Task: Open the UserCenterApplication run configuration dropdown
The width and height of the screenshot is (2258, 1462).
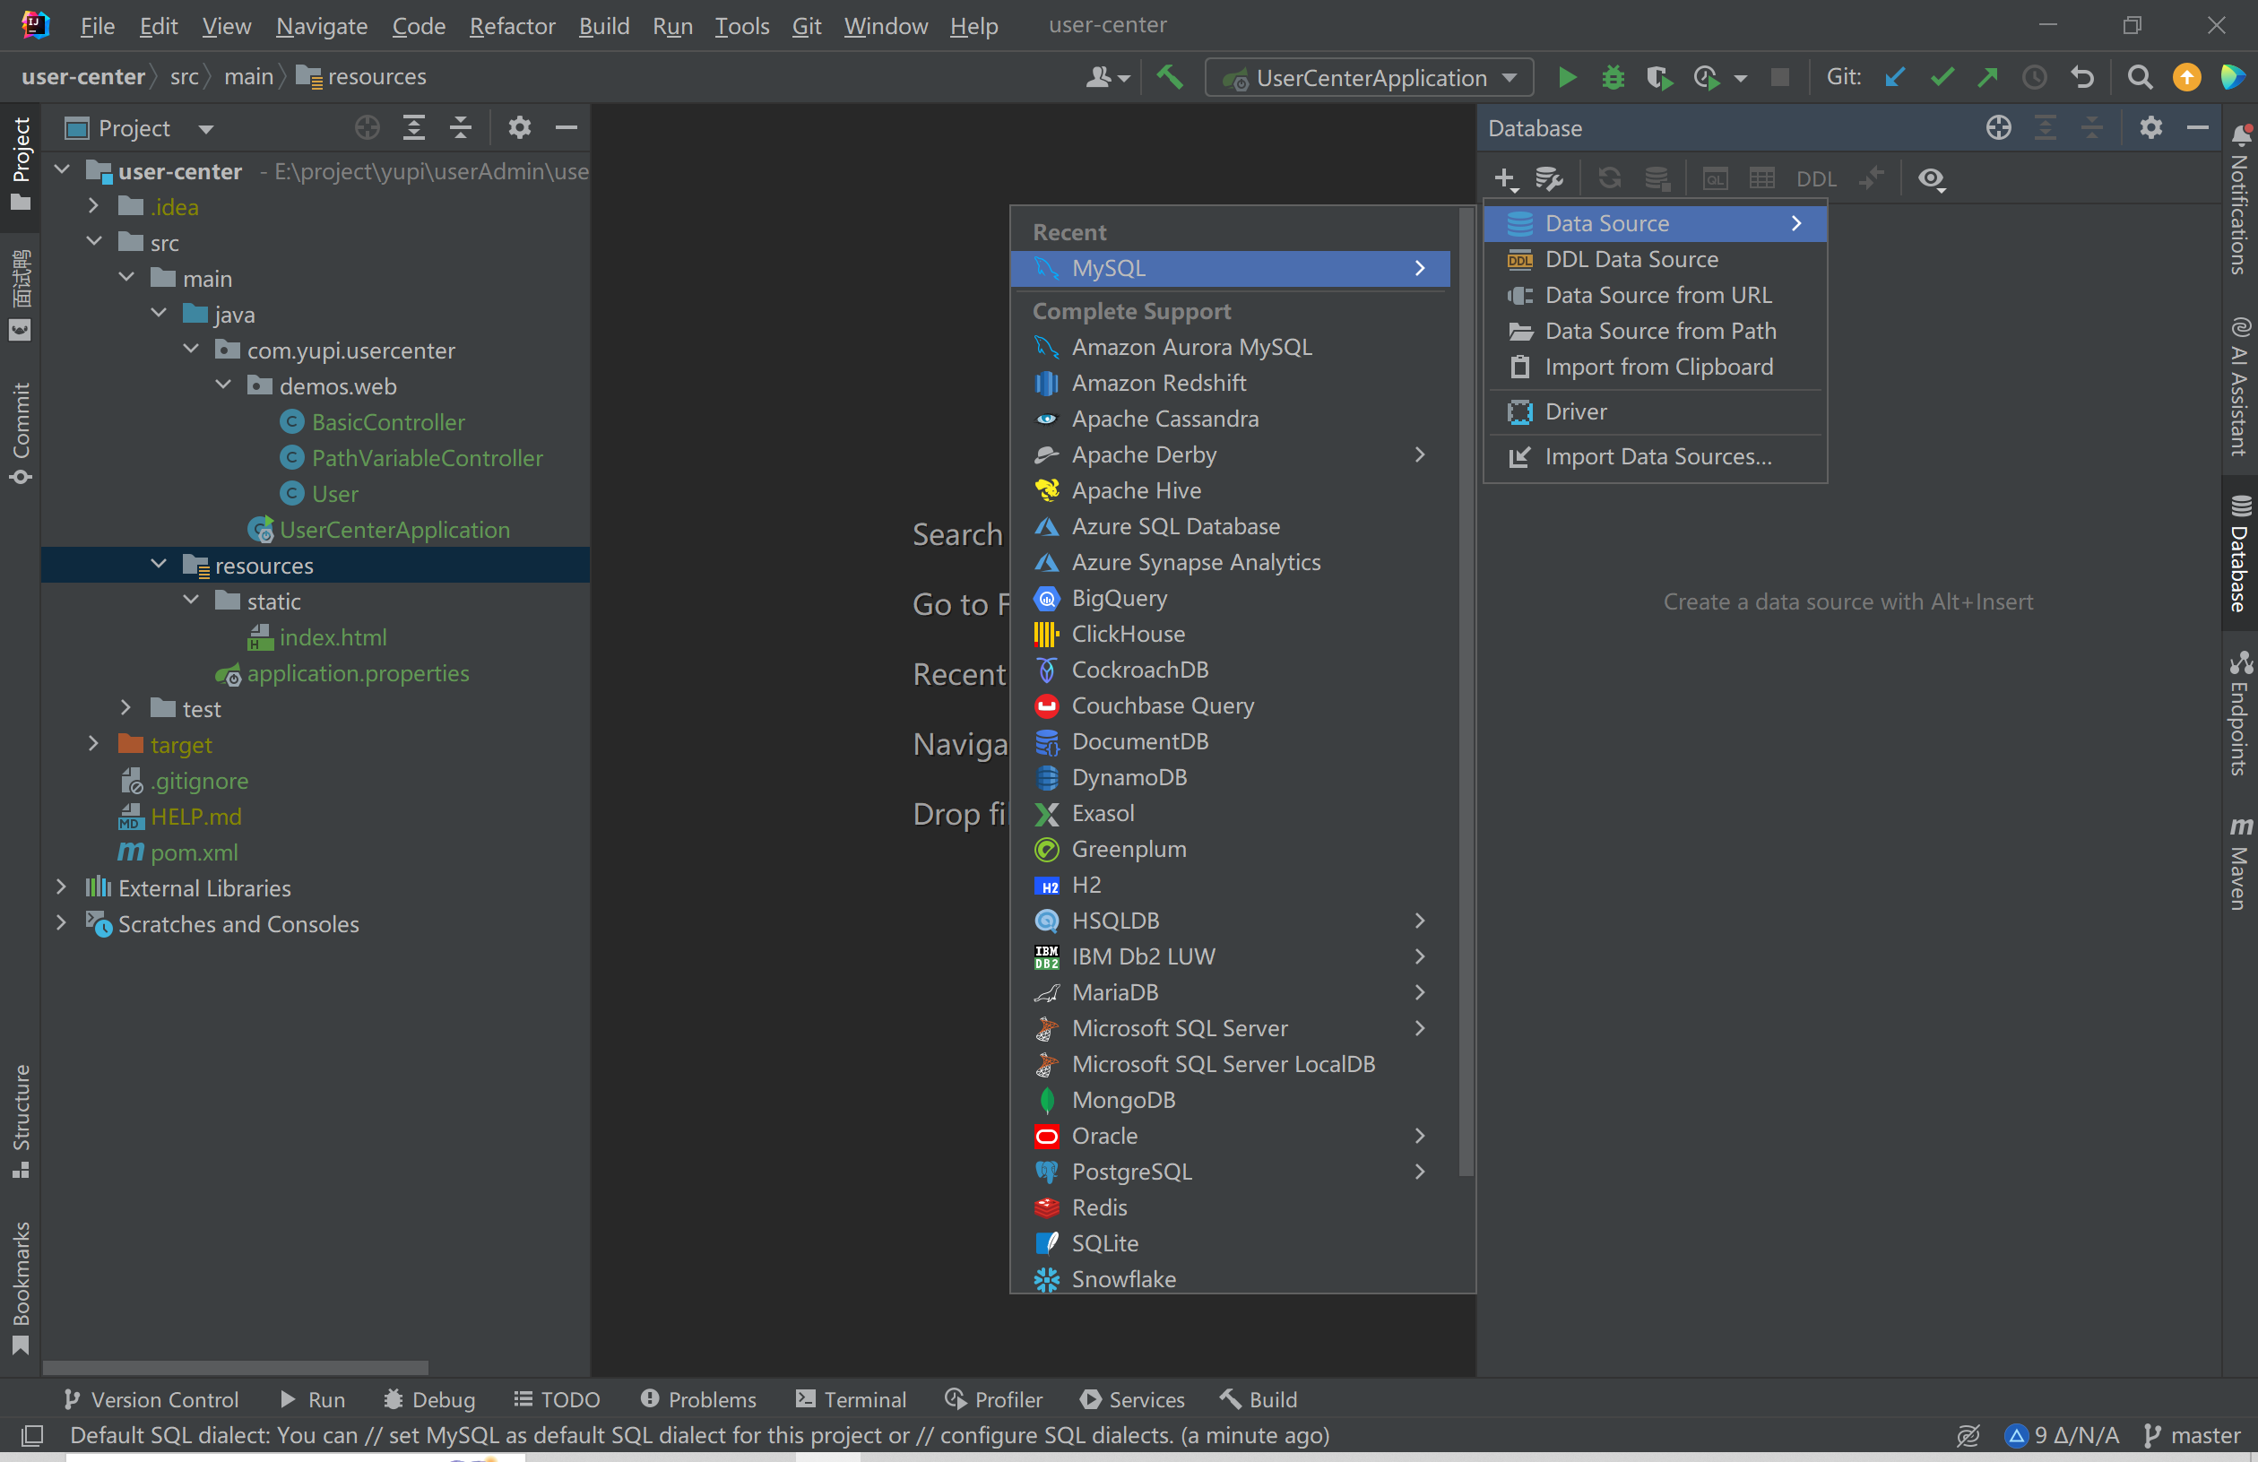Action: coord(1369,78)
